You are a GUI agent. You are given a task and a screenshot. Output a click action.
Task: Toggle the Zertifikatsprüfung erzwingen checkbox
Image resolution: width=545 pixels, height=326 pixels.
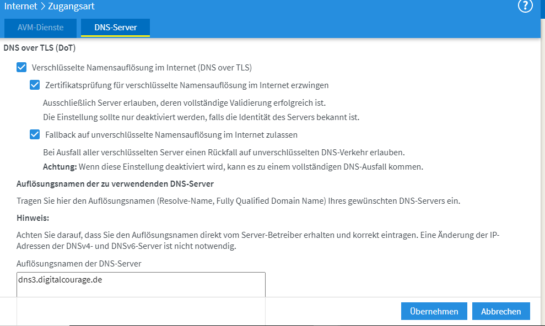click(x=35, y=85)
